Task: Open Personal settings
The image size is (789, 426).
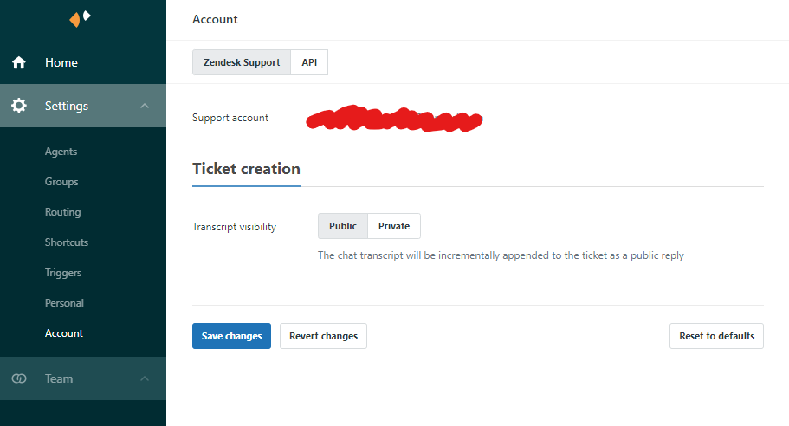Action: 64,303
